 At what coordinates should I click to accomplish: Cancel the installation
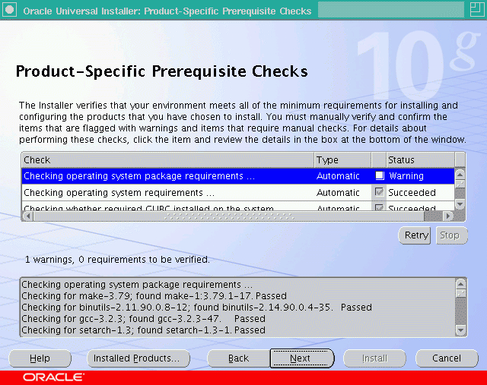pos(447,358)
